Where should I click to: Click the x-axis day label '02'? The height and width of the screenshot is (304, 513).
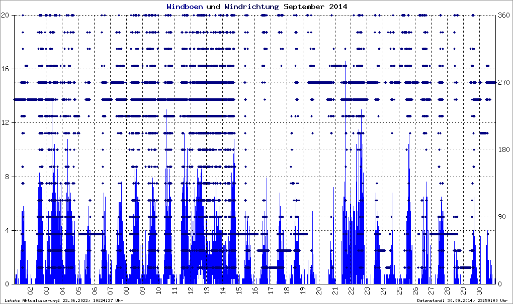(x=30, y=290)
